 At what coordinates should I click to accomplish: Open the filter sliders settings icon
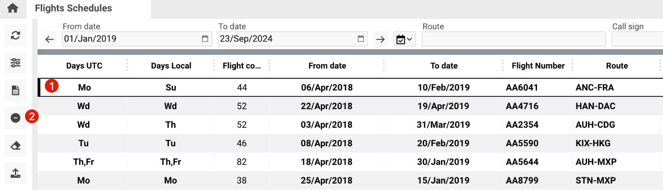[x=16, y=63]
